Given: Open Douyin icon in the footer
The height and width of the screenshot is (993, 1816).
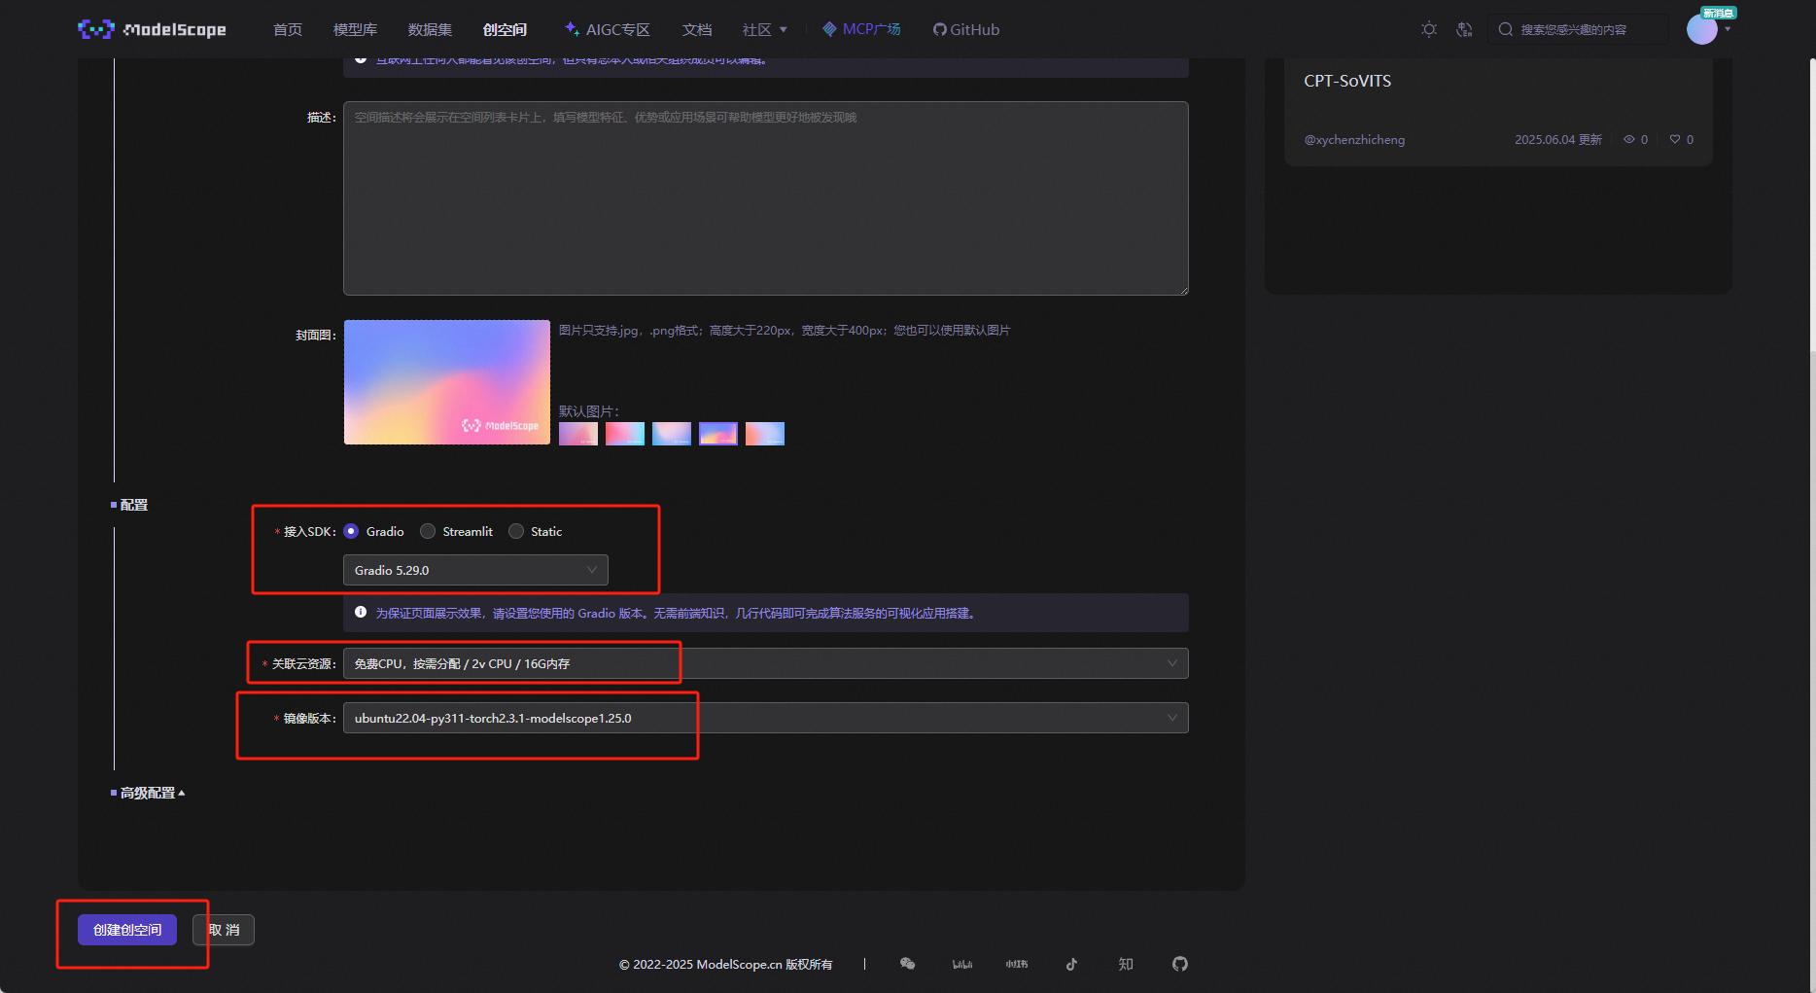Looking at the screenshot, I should click(1070, 964).
